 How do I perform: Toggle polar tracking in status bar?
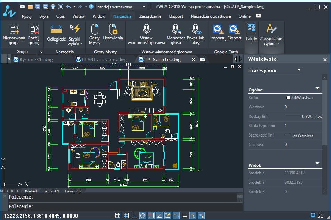[143, 215]
